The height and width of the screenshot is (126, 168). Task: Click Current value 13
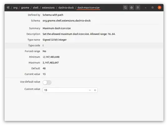click(44, 74)
